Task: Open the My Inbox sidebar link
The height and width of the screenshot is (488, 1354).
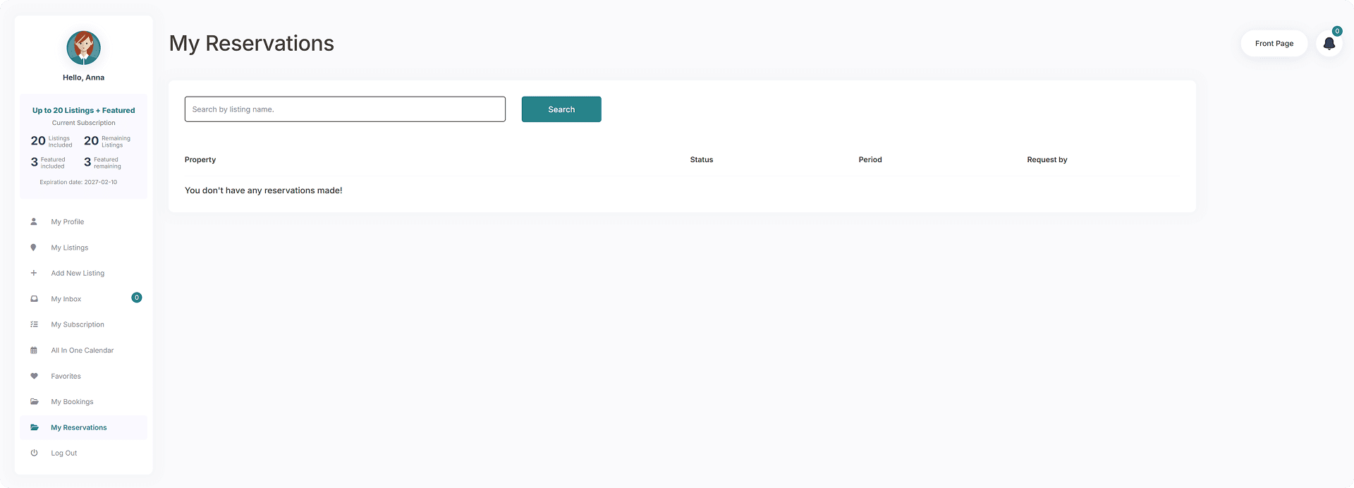Action: coord(66,299)
